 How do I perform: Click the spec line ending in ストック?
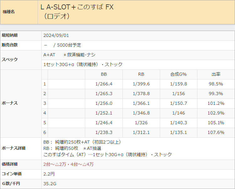(83, 64)
